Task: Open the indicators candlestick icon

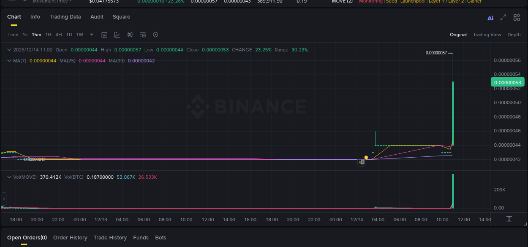Action: (130, 35)
